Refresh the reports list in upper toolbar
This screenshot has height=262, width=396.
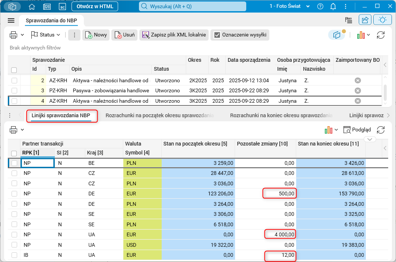click(380, 35)
